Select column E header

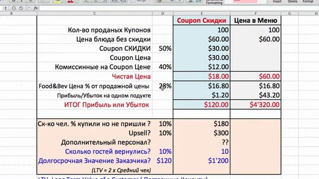tap(201, 13)
